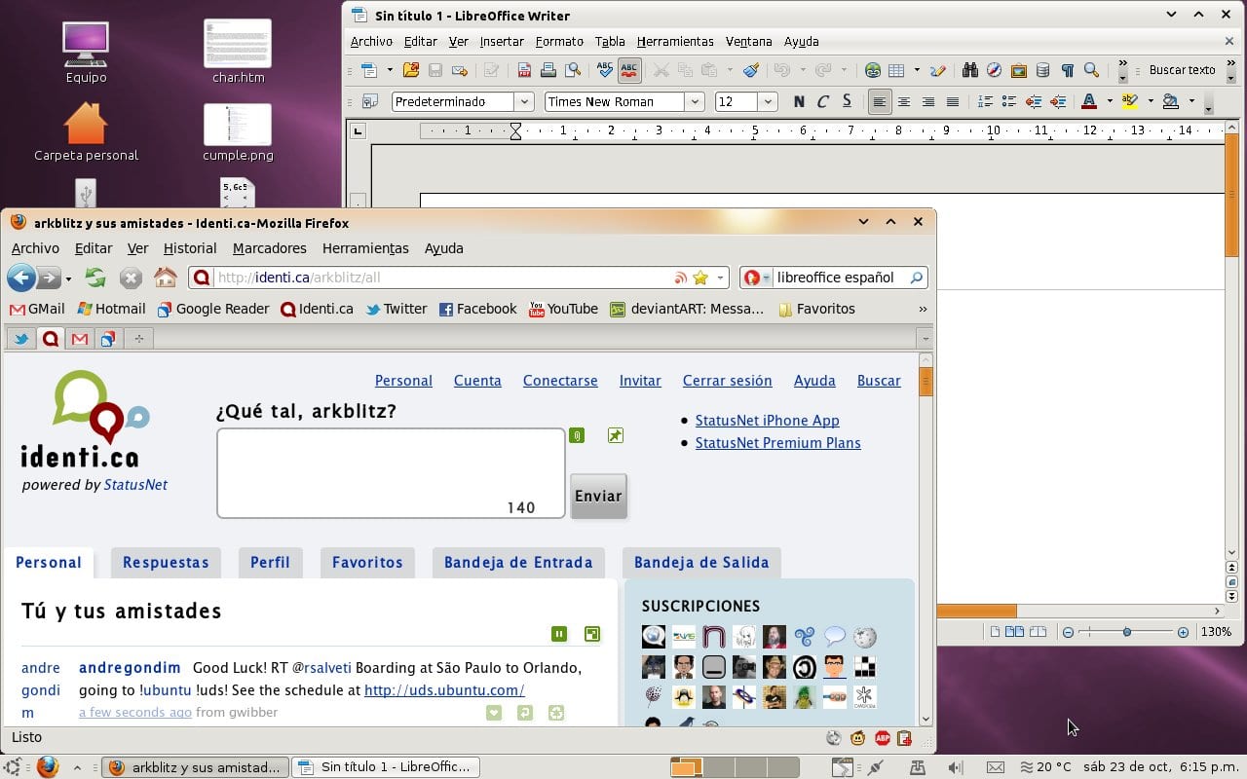Expand the Predeterminado paragraph style dropdown
The width and height of the screenshot is (1247, 779).
point(524,101)
